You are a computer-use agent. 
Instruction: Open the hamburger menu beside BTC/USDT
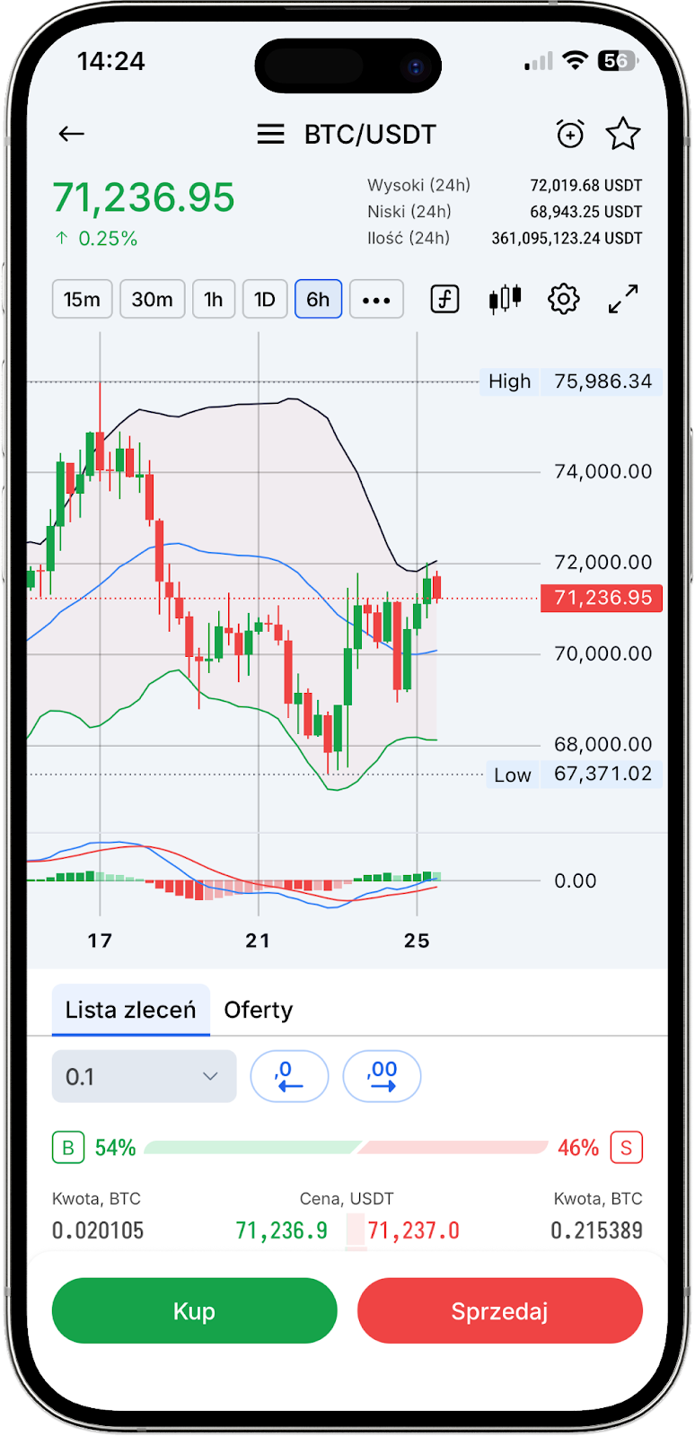click(270, 135)
